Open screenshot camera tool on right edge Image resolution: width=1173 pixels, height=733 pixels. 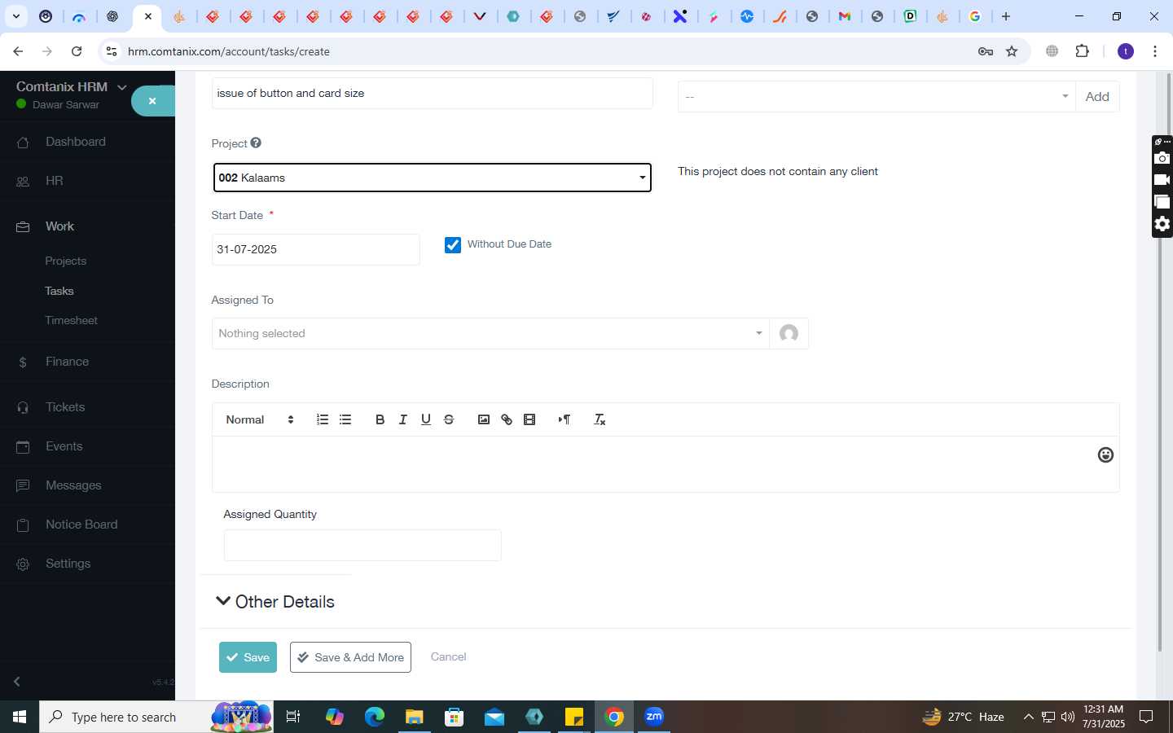[x=1162, y=158]
